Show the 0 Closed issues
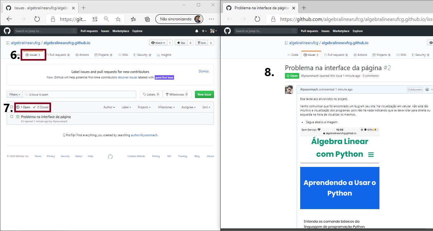The width and height of the screenshot is (433, 231). tap(41, 107)
